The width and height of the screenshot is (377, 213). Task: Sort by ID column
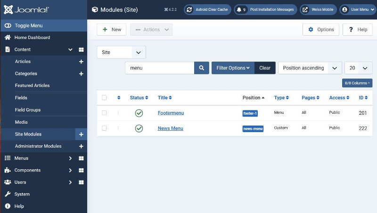pyautogui.click(x=363, y=98)
